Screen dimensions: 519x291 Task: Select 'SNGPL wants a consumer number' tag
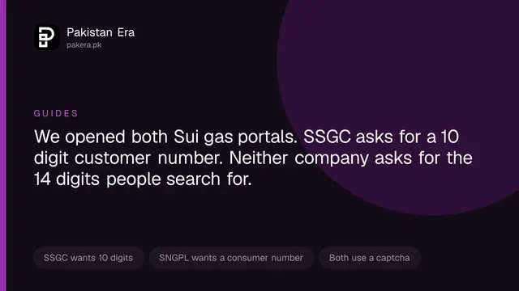pos(231,258)
